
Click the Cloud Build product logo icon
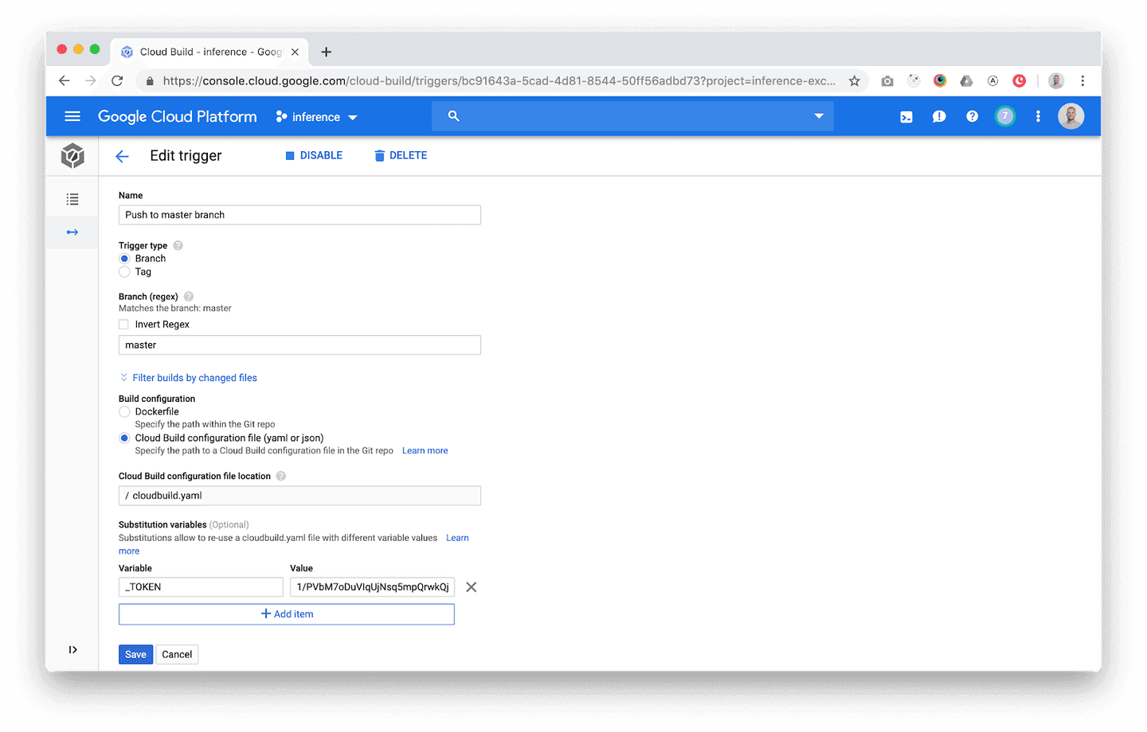coord(72,156)
